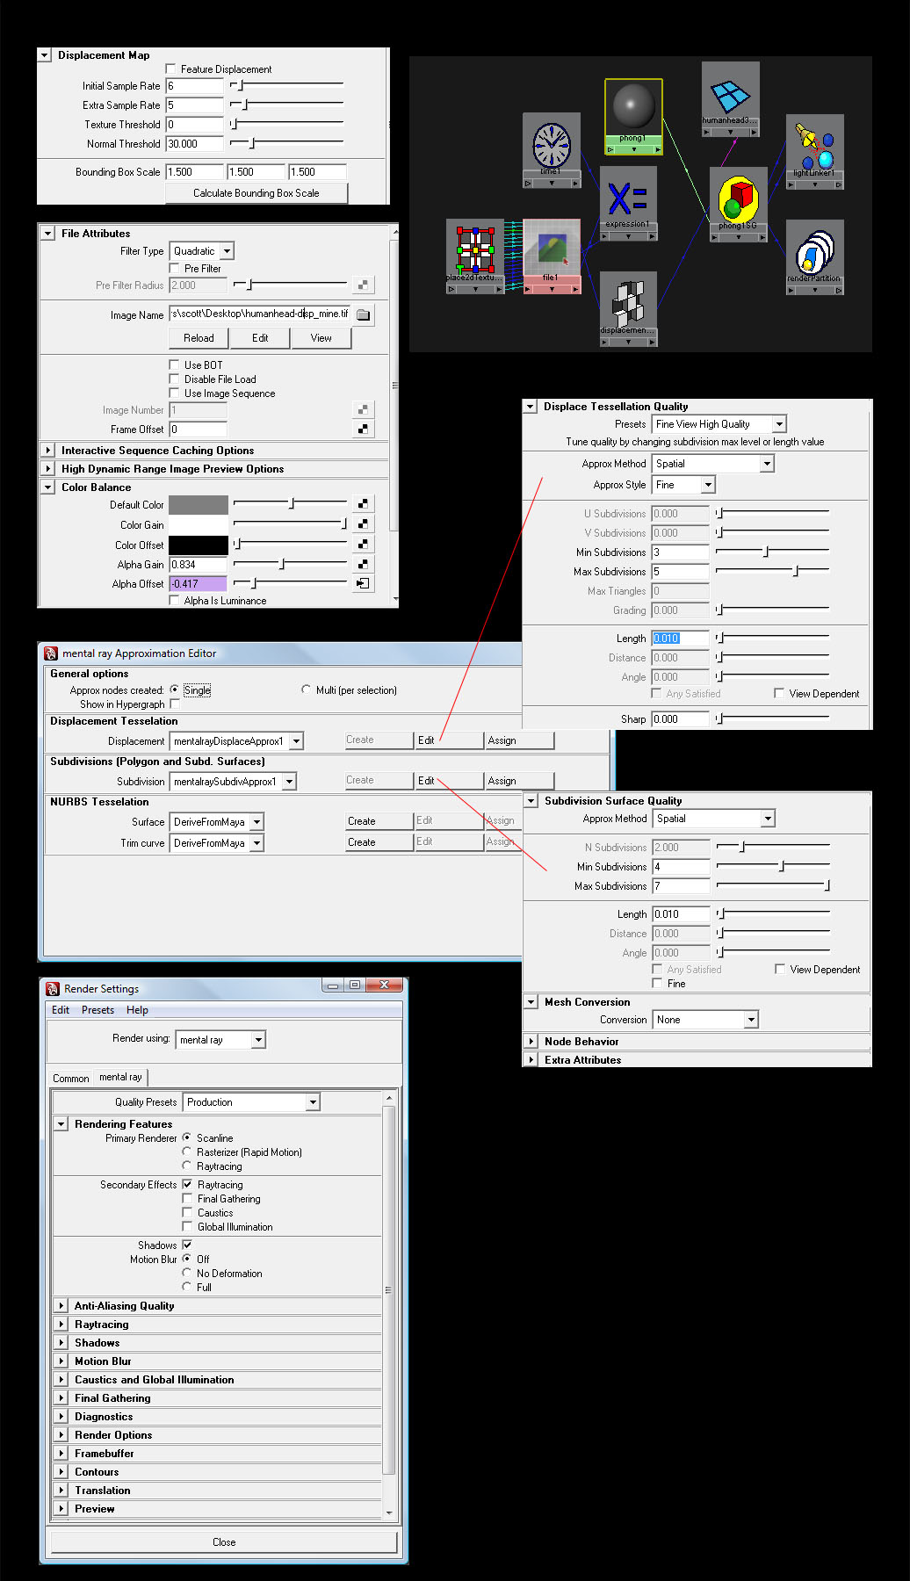The height and width of the screenshot is (1581, 910).
Task: Open the Presets menu in Render Settings
Action: 97,1010
